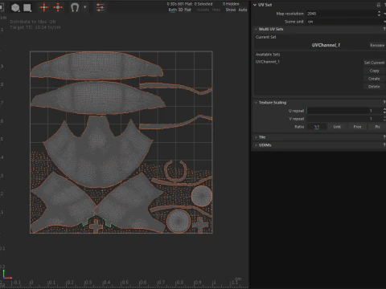
Task: Click the Hide button
Action: pyautogui.click(x=216, y=10)
